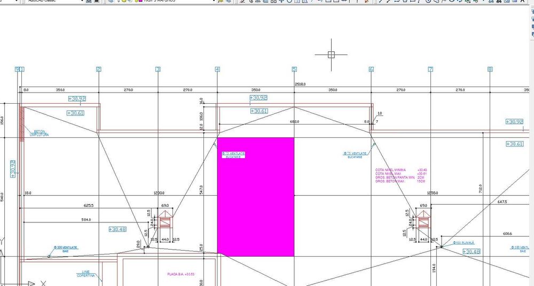Click the GROS. BETON PANTA MIN. line

tap(400, 177)
